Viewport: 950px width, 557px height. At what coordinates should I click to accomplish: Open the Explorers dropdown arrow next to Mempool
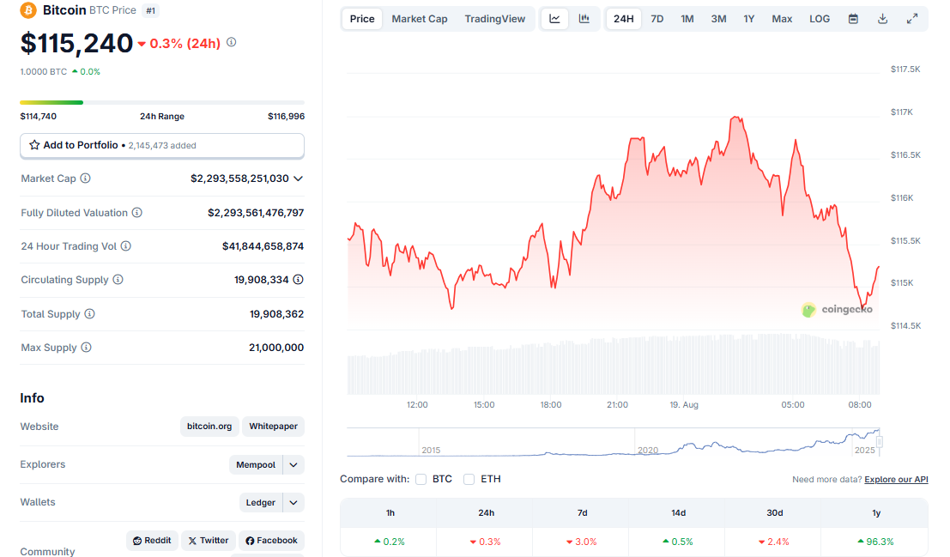[293, 465]
